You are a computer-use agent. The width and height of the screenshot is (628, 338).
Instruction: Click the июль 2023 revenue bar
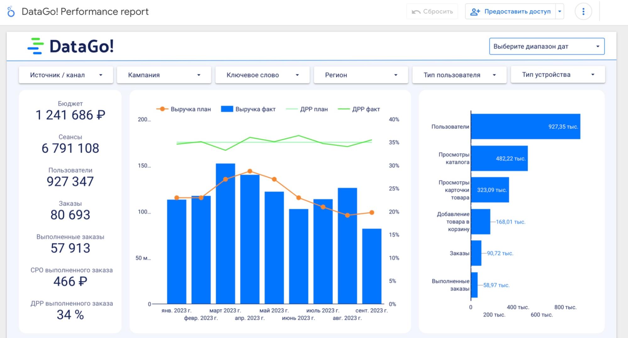[323, 251]
